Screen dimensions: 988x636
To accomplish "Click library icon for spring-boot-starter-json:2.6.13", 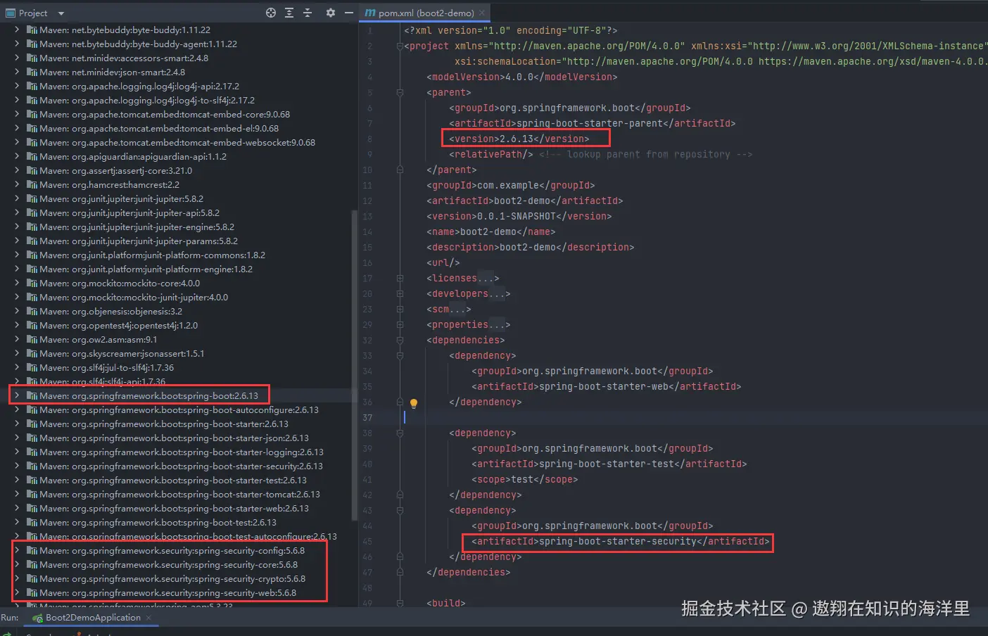I will click(x=32, y=438).
